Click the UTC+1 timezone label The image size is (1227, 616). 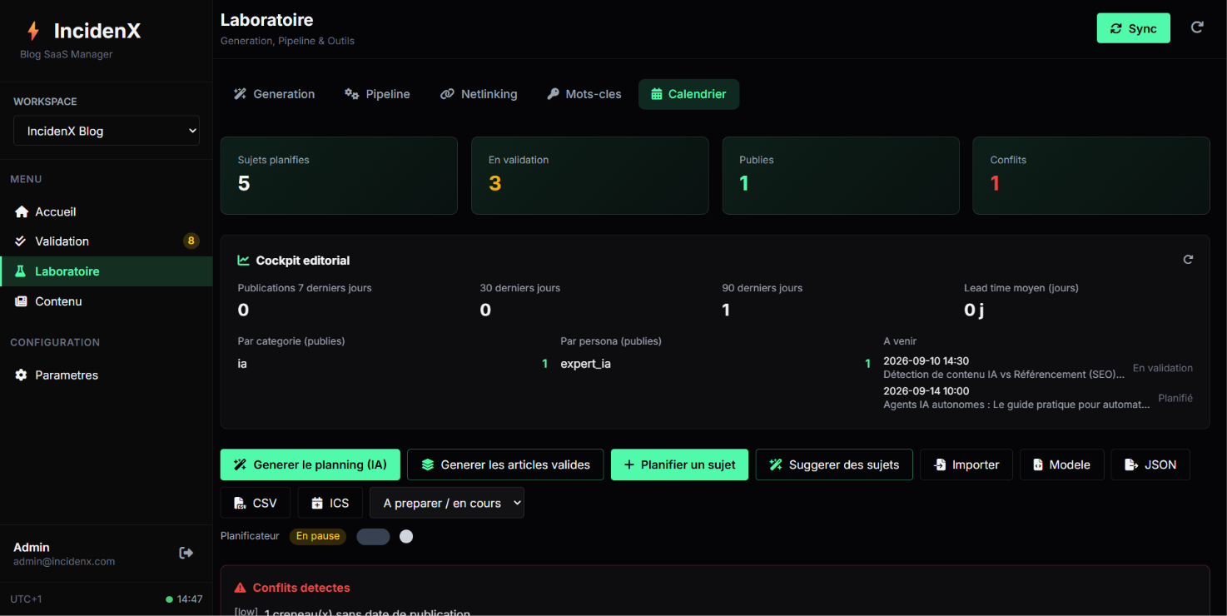tap(26, 599)
